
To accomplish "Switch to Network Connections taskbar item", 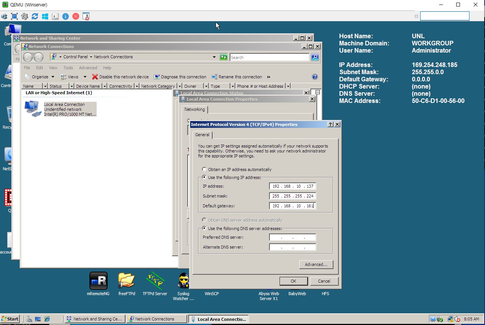I will [156, 319].
